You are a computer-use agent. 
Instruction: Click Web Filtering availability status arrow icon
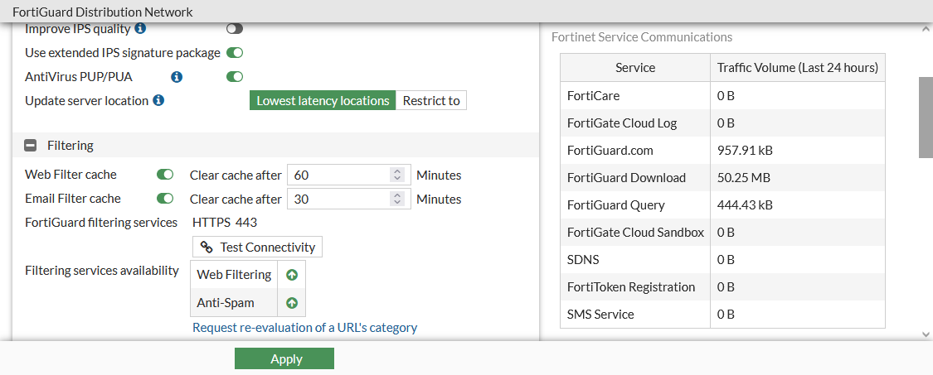(x=292, y=275)
